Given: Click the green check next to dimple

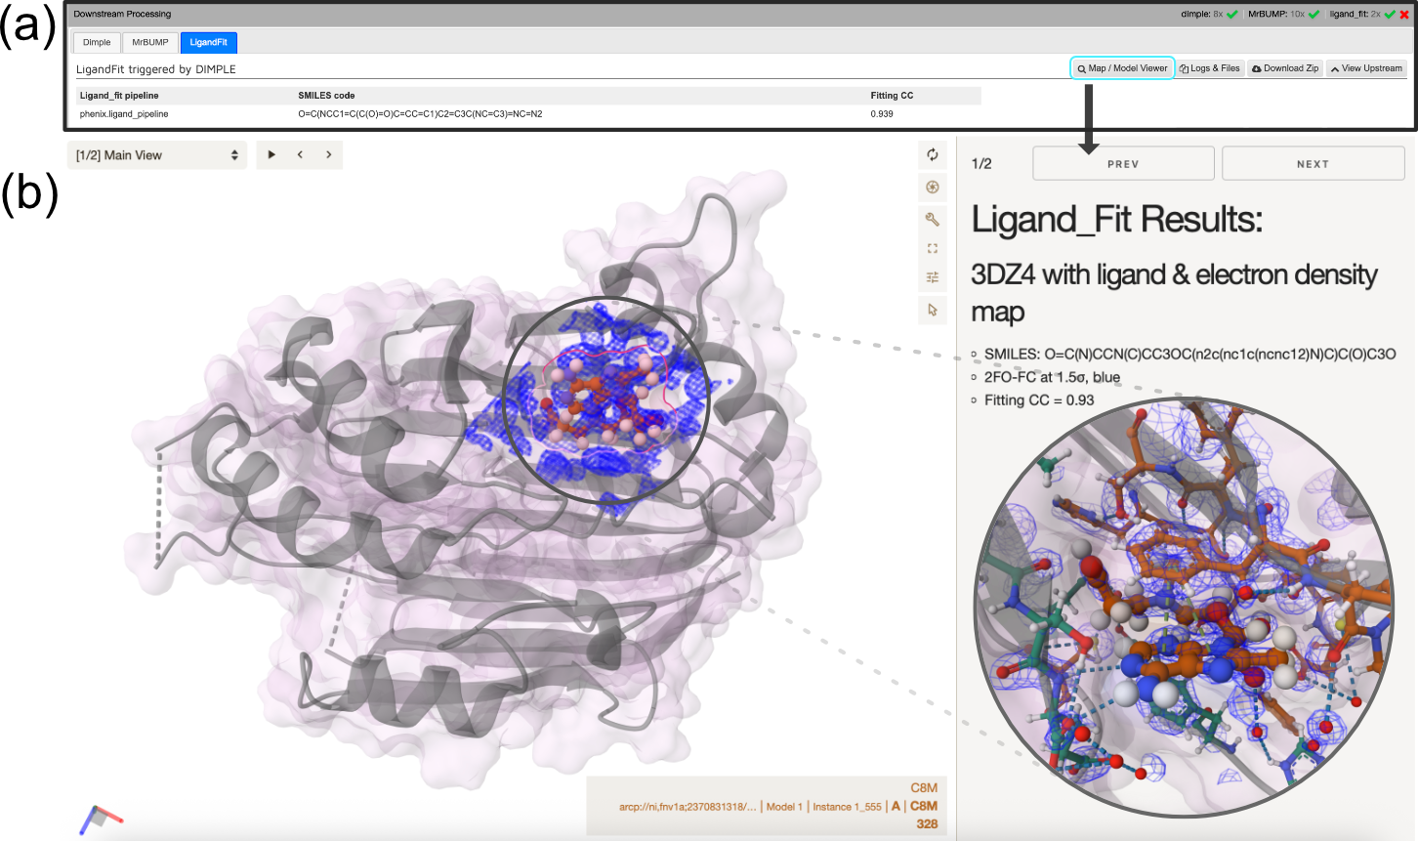Looking at the screenshot, I should 1232,14.
